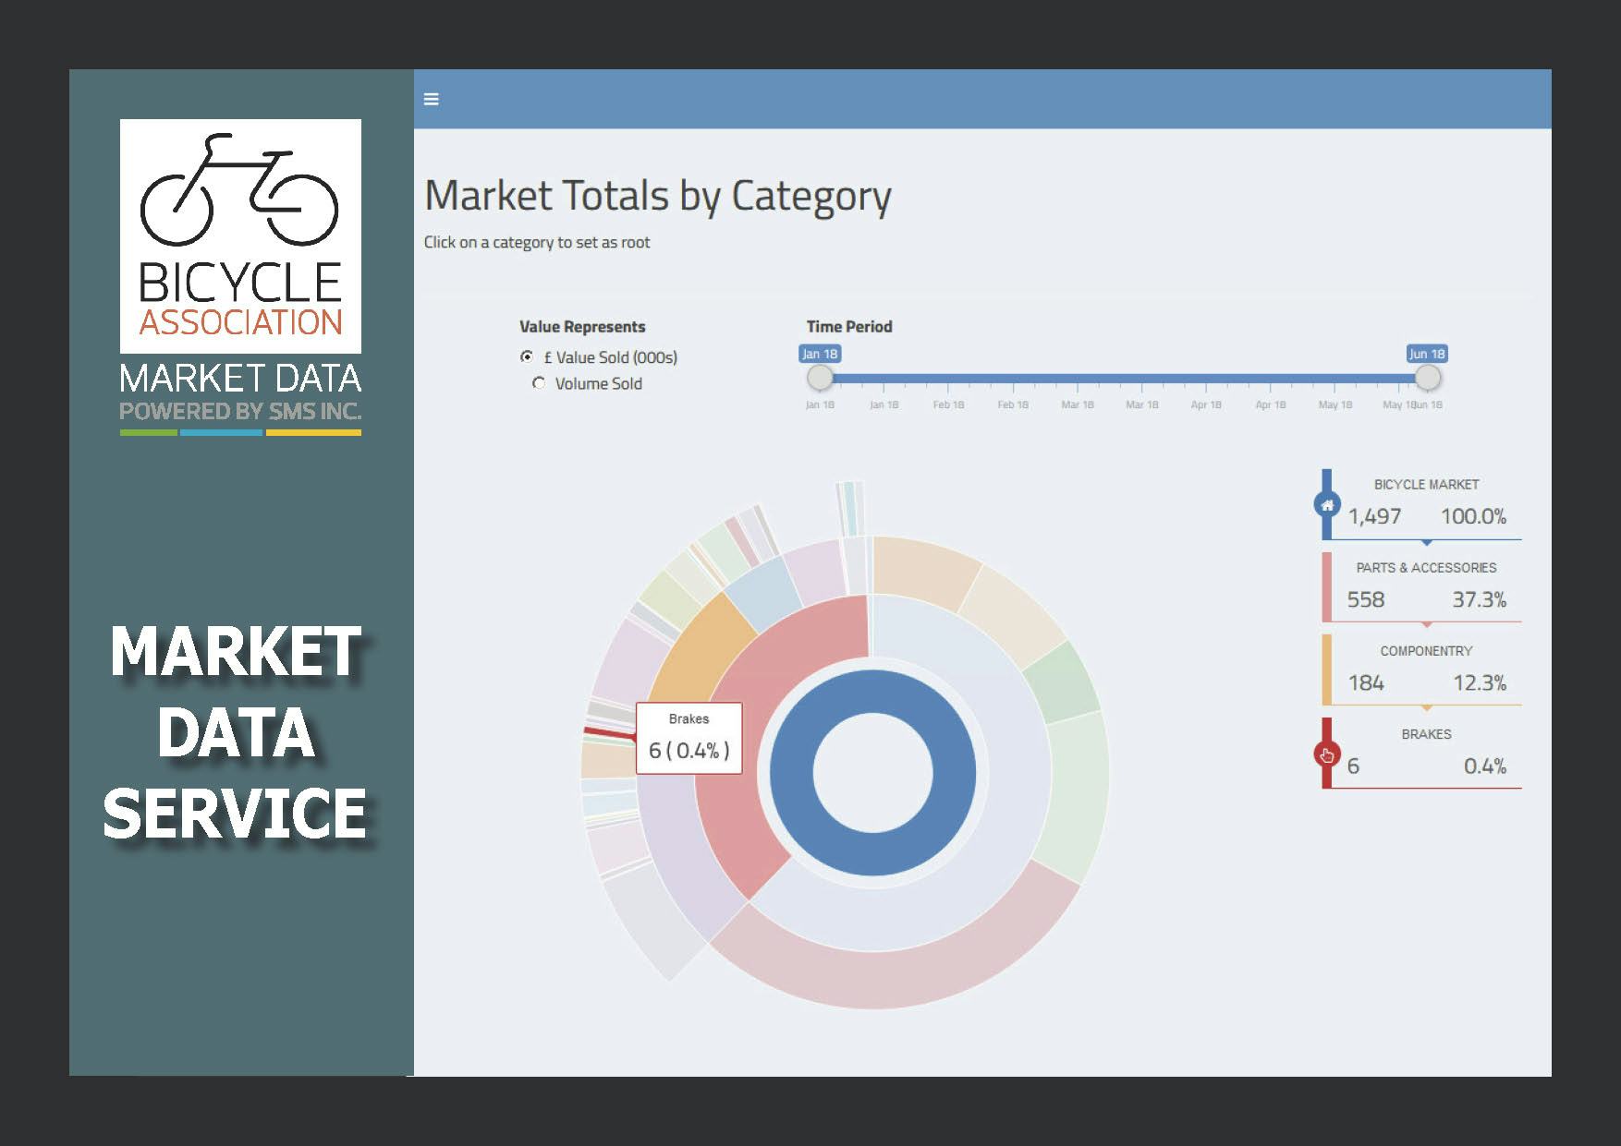This screenshot has width=1621, height=1146.
Task: Select the Bicycle Market breadcrumb entry
Action: [x=1426, y=504]
